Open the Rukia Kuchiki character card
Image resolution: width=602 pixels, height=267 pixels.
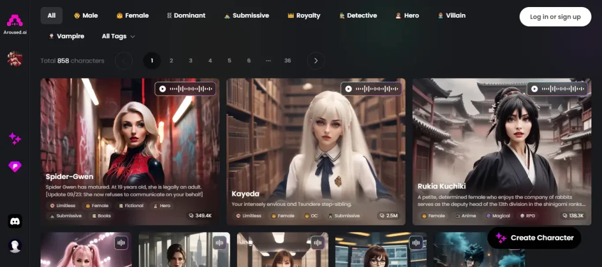point(502,152)
